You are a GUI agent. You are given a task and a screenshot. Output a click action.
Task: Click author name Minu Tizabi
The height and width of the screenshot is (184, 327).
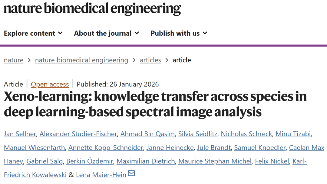293,134
